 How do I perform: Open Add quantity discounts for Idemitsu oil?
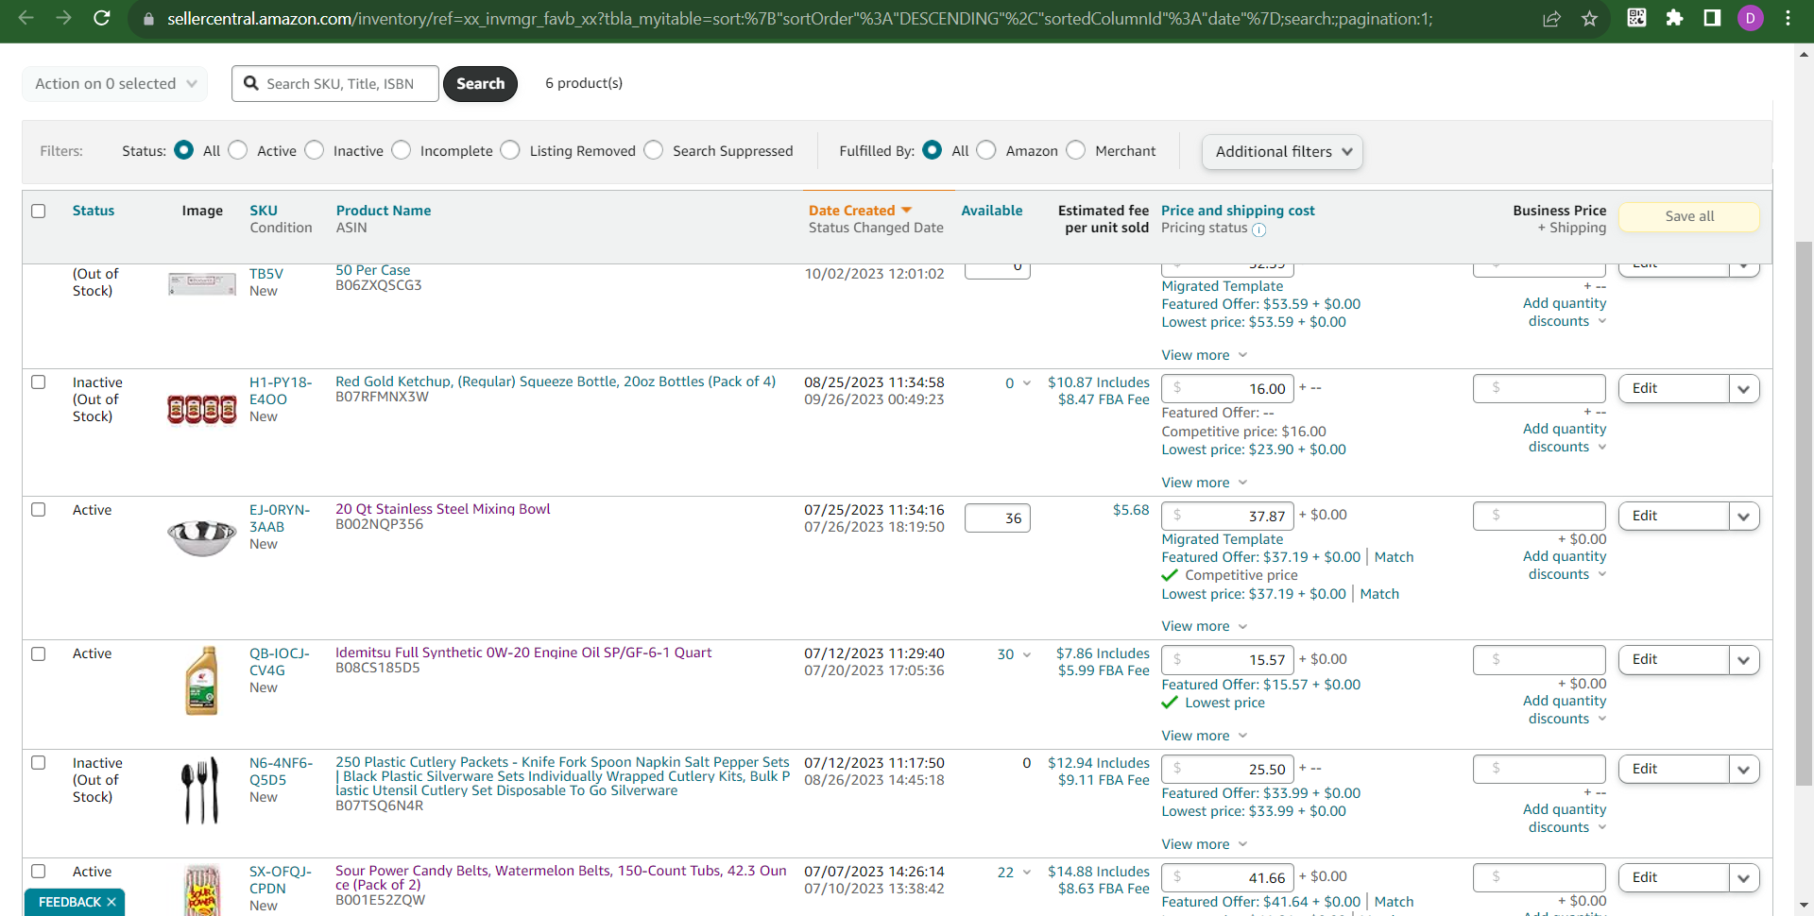click(1565, 710)
